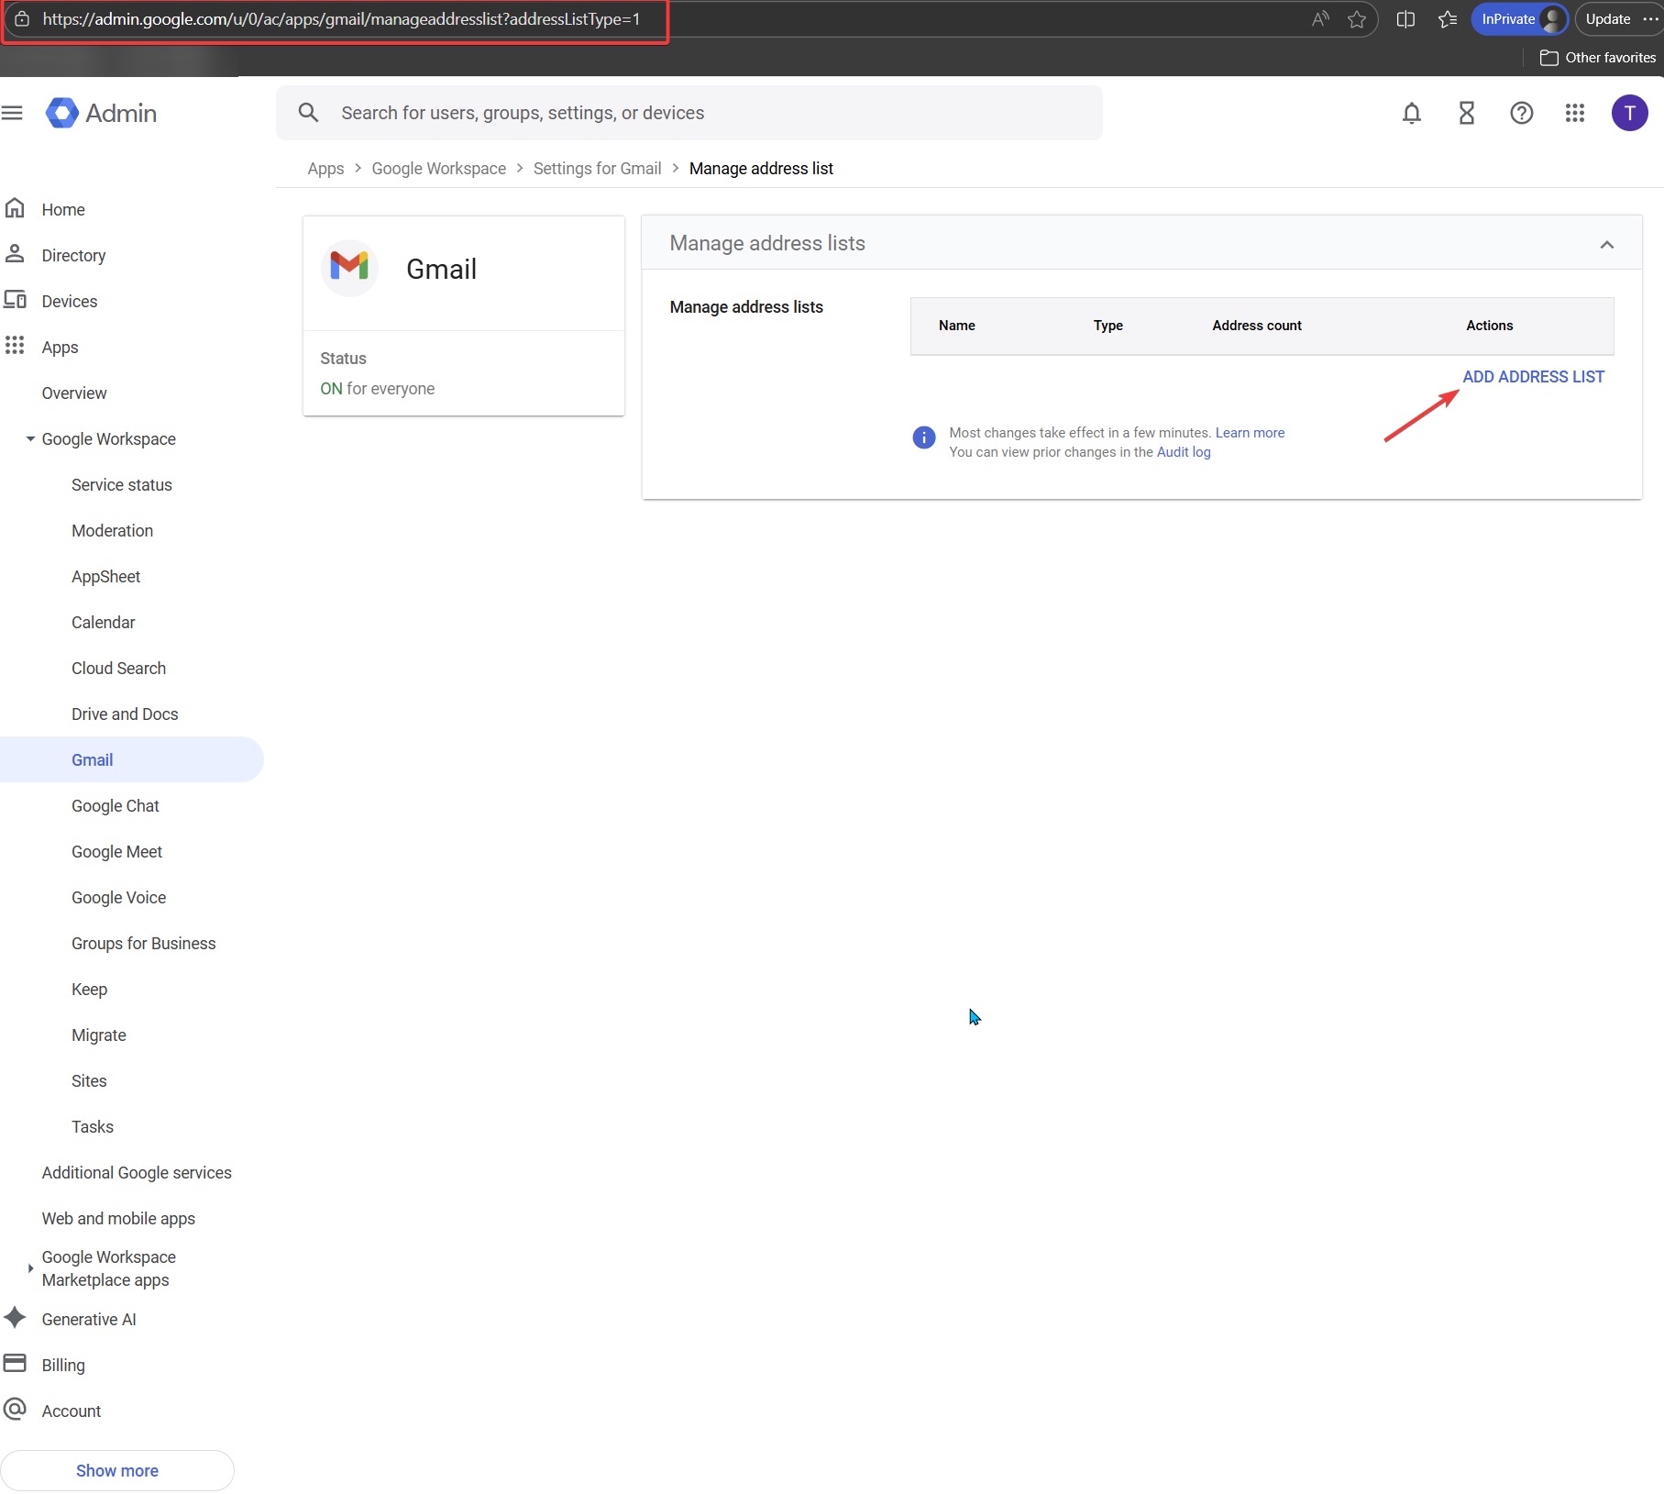The width and height of the screenshot is (1664, 1494).
Task: Open the Google apps grid
Action: click(1575, 113)
